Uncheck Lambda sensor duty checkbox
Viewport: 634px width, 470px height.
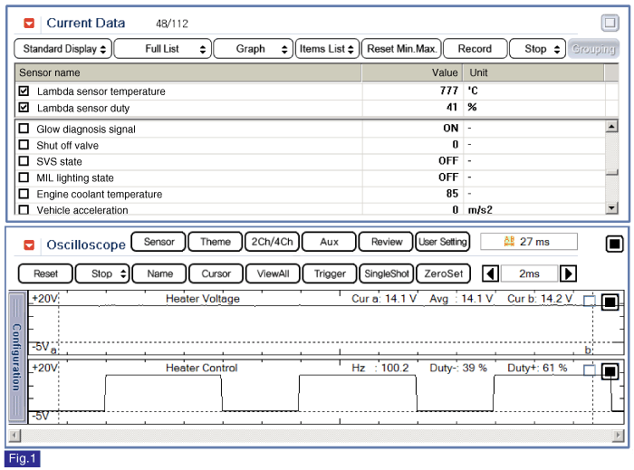tap(24, 108)
